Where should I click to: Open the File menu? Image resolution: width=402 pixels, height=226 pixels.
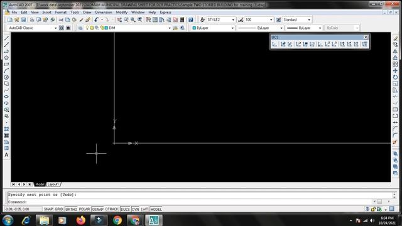point(14,13)
